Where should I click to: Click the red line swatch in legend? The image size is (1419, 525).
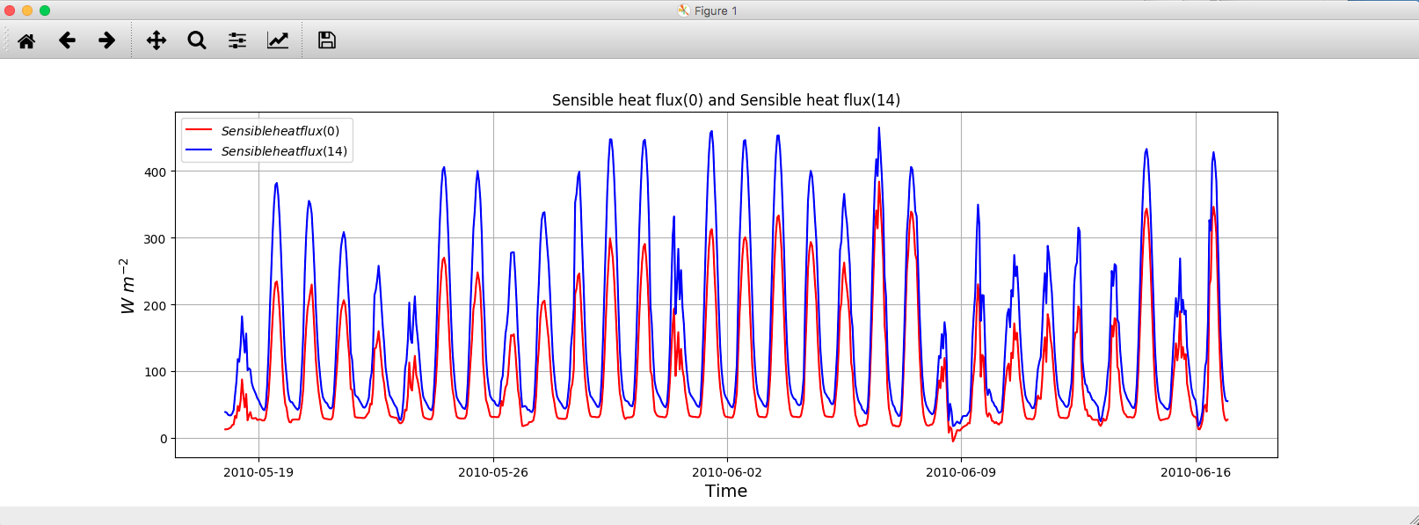199,130
